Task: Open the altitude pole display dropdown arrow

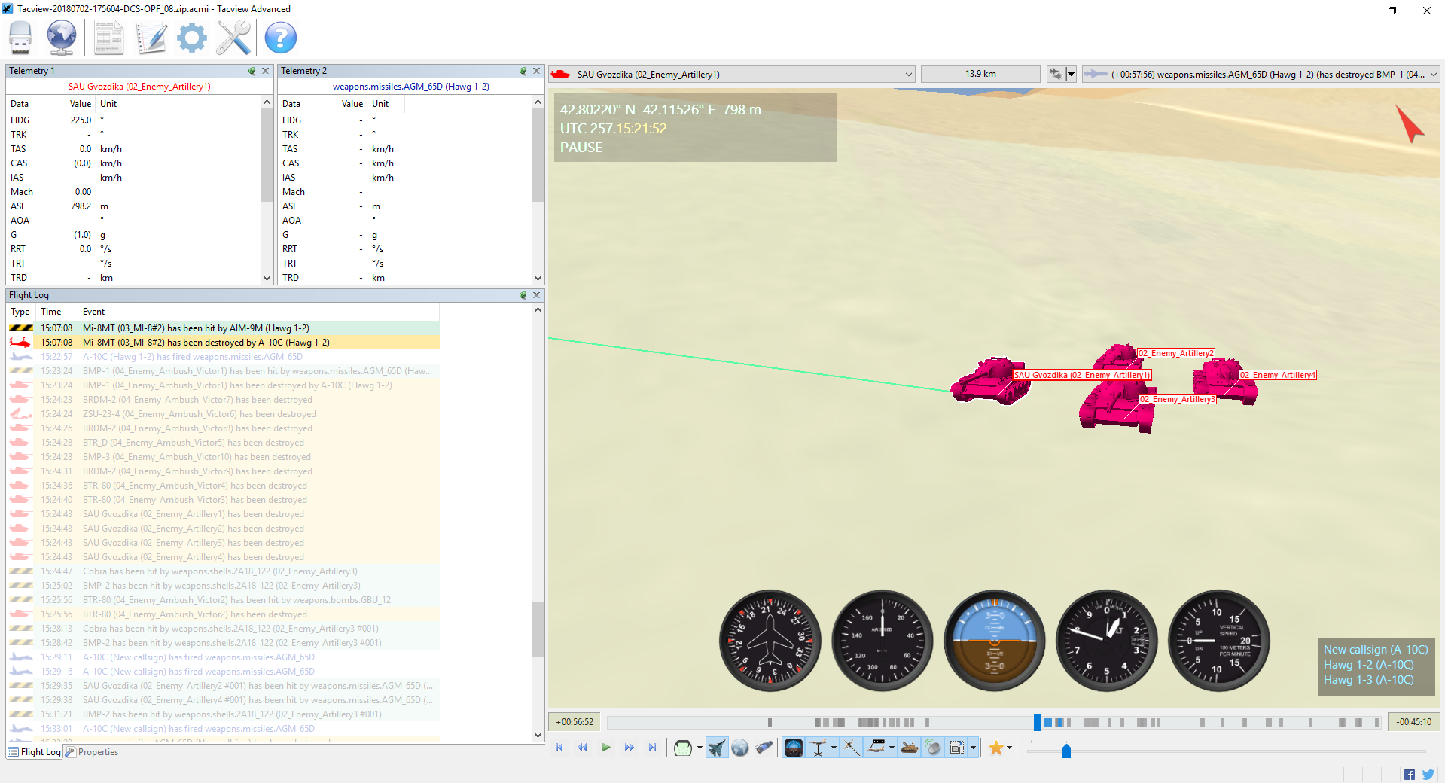Action: [834, 748]
